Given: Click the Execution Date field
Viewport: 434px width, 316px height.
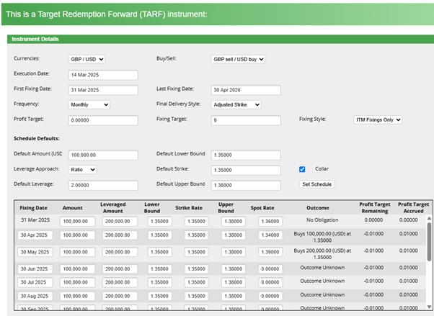Looking at the screenshot, I should coord(102,74).
